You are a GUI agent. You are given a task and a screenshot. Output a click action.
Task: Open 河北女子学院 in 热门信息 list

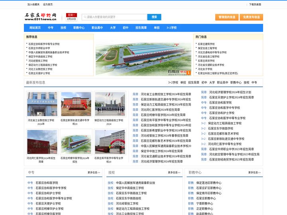(205, 69)
